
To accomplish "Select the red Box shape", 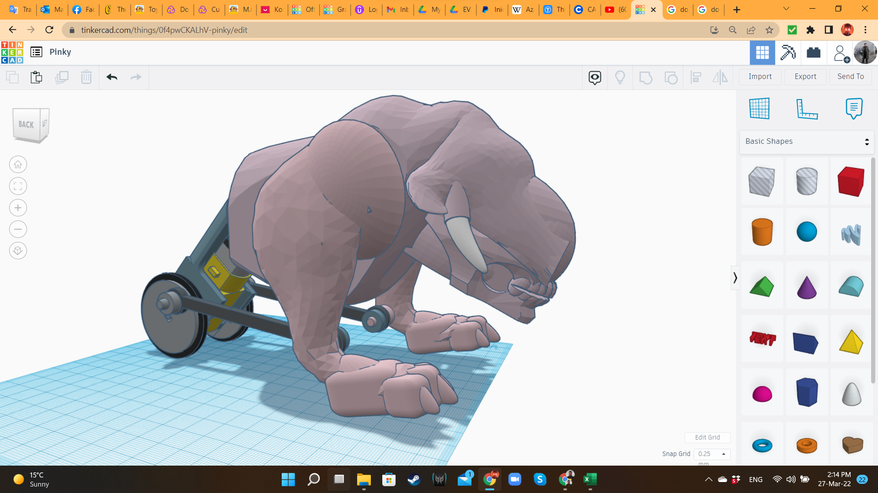I will point(851,182).
